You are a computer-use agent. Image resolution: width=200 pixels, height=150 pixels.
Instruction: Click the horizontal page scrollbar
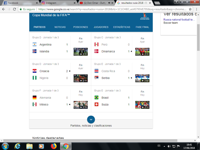pyautogui.click(x=90, y=140)
